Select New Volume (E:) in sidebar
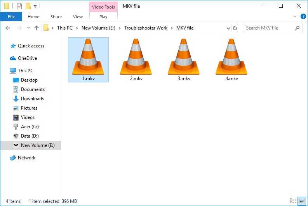The image size is (308, 206). (31, 145)
